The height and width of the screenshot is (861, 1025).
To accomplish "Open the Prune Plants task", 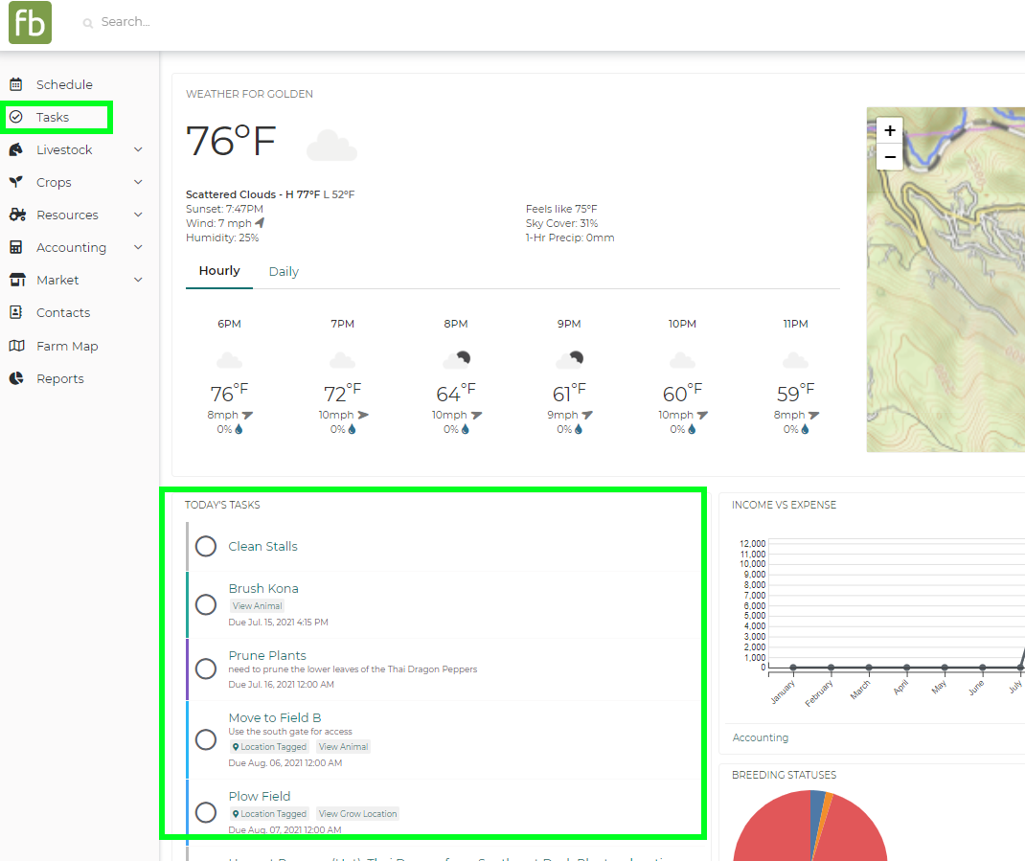I will (x=267, y=655).
